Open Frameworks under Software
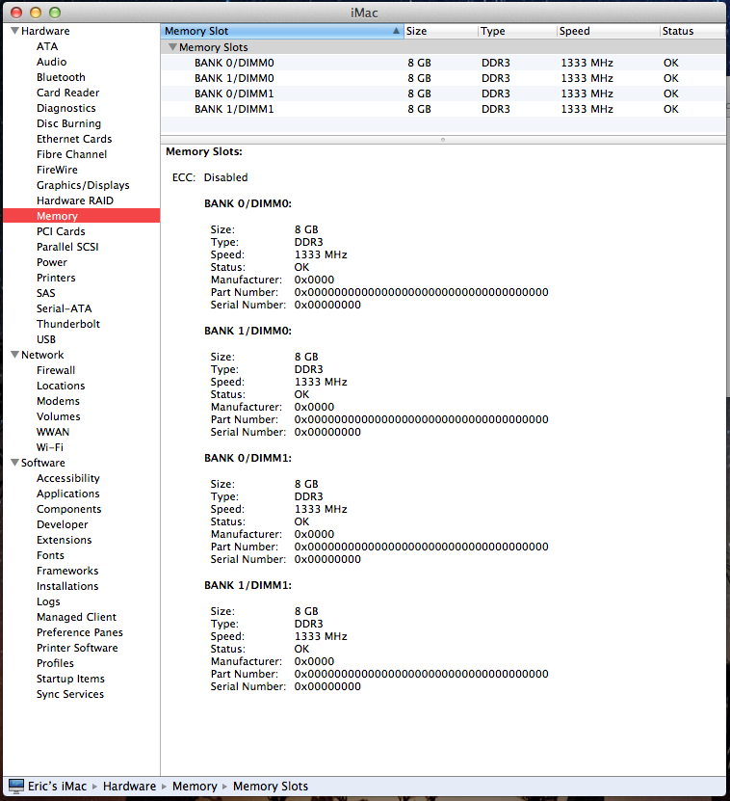The width and height of the screenshot is (730, 801). point(67,571)
